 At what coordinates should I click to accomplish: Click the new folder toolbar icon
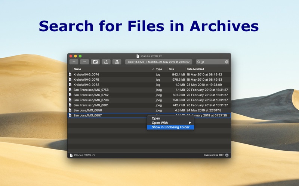[95, 62]
